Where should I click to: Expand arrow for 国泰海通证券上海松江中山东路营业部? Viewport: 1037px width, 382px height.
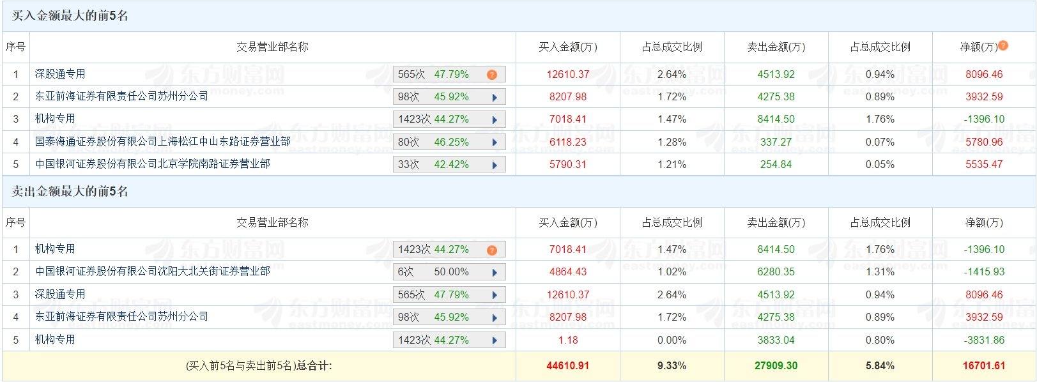tap(495, 142)
